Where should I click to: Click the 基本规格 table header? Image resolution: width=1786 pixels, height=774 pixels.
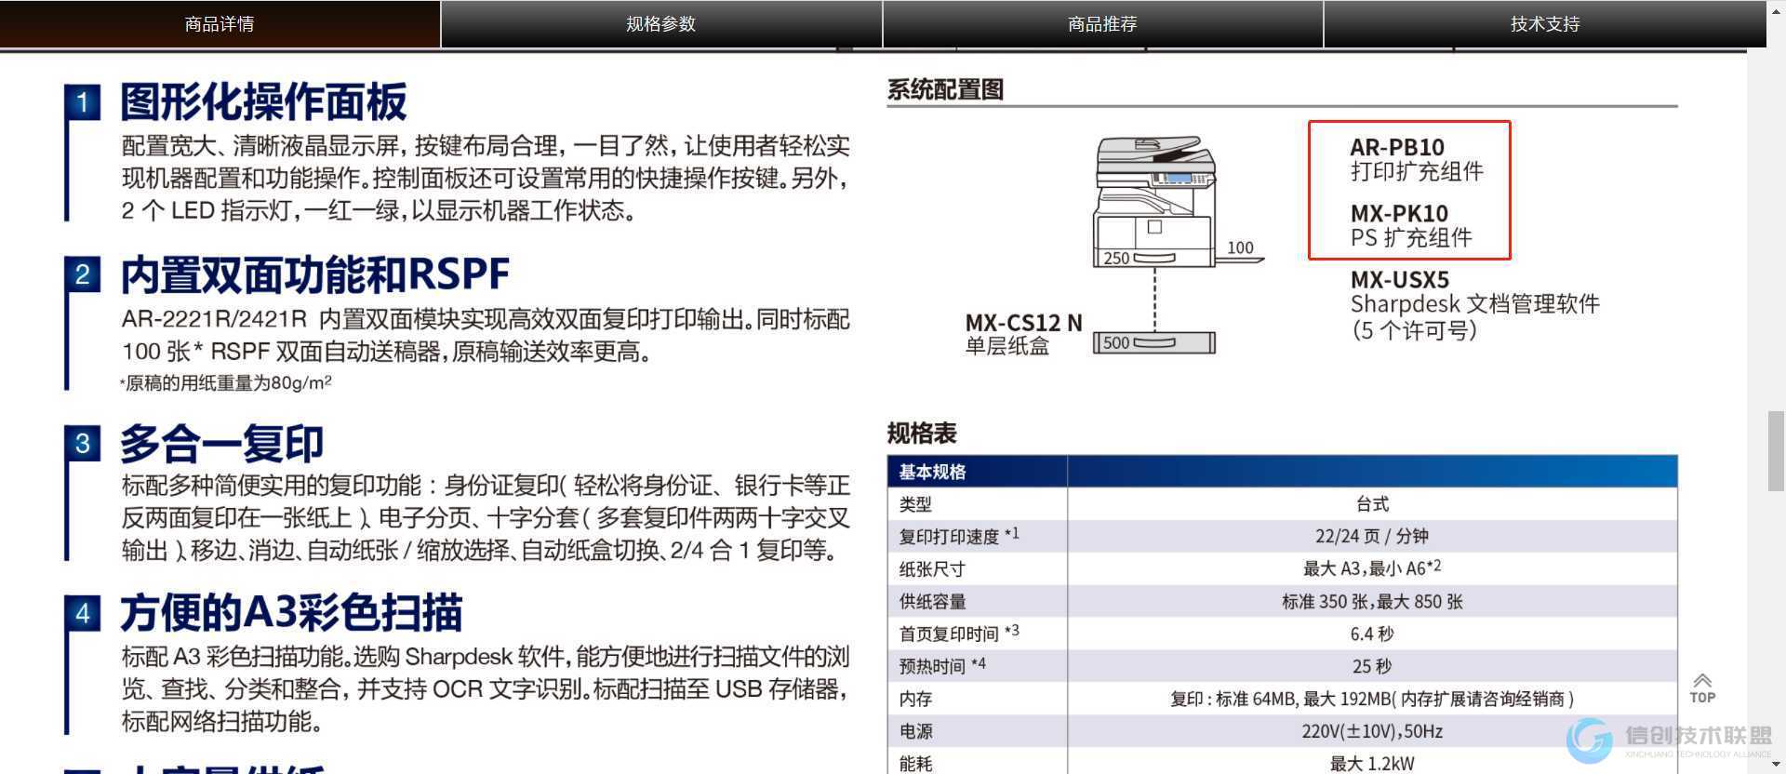coord(932,472)
